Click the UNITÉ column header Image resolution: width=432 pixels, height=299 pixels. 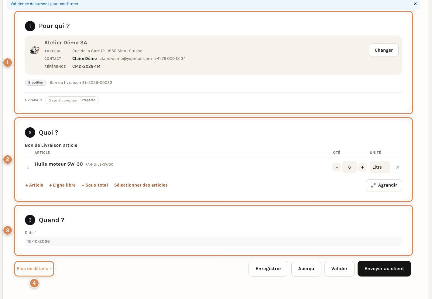[x=375, y=153]
